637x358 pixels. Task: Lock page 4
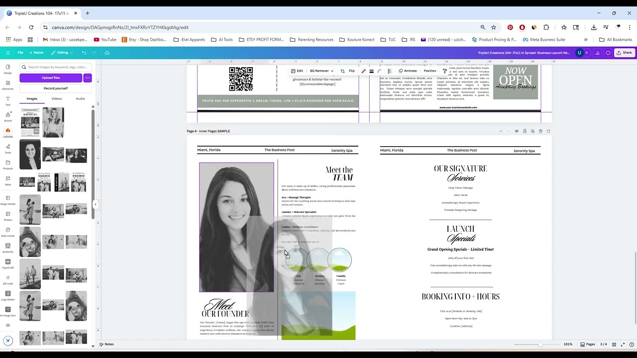click(525, 131)
